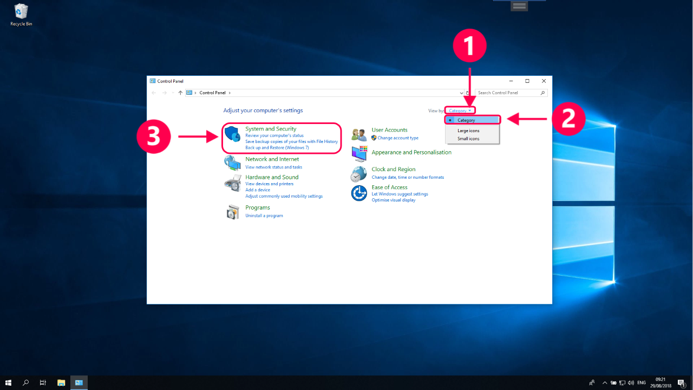Viewport: 693px width, 390px height.
Task: Open Network and Internet heading
Action: (272, 159)
